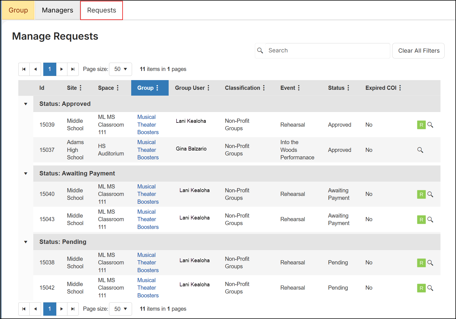456x319 pixels.
Task: Switch to the Group tab
Action: click(x=18, y=10)
